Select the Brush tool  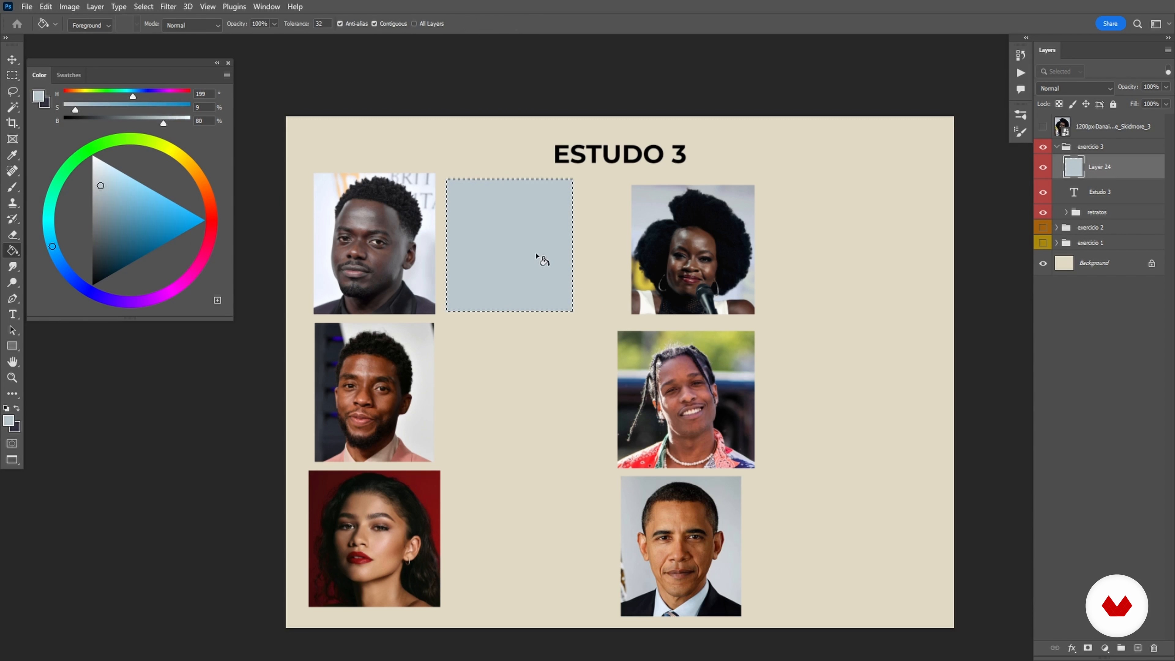12,187
